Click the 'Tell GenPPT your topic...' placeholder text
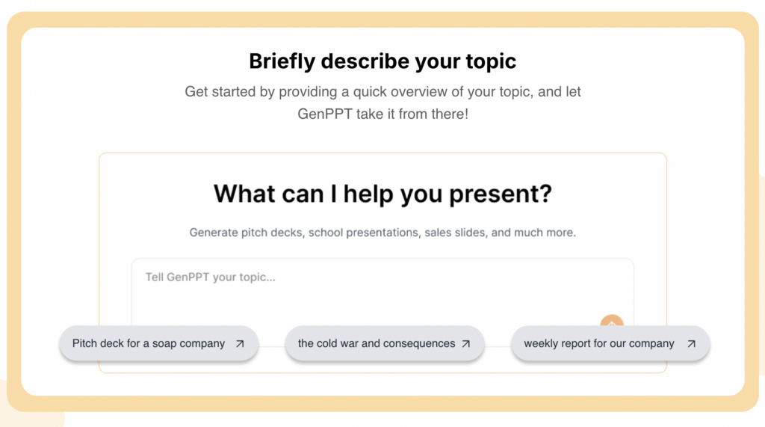This screenshot has height=427, width=765. [210, 277]
